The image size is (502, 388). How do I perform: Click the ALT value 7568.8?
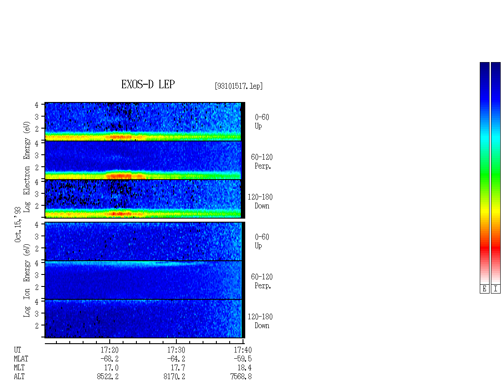coord(241,377)
